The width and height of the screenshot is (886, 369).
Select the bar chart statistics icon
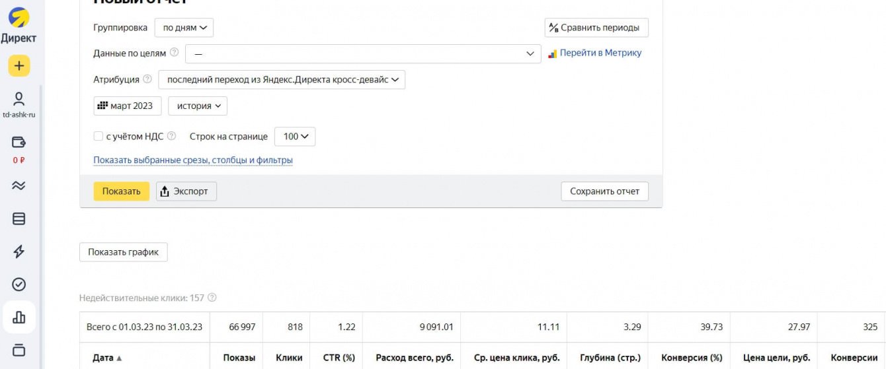tap(19, 318)
